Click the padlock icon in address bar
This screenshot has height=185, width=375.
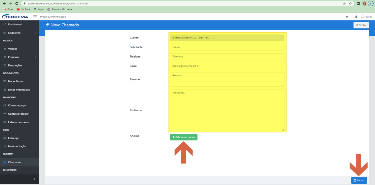pos(24,4)
